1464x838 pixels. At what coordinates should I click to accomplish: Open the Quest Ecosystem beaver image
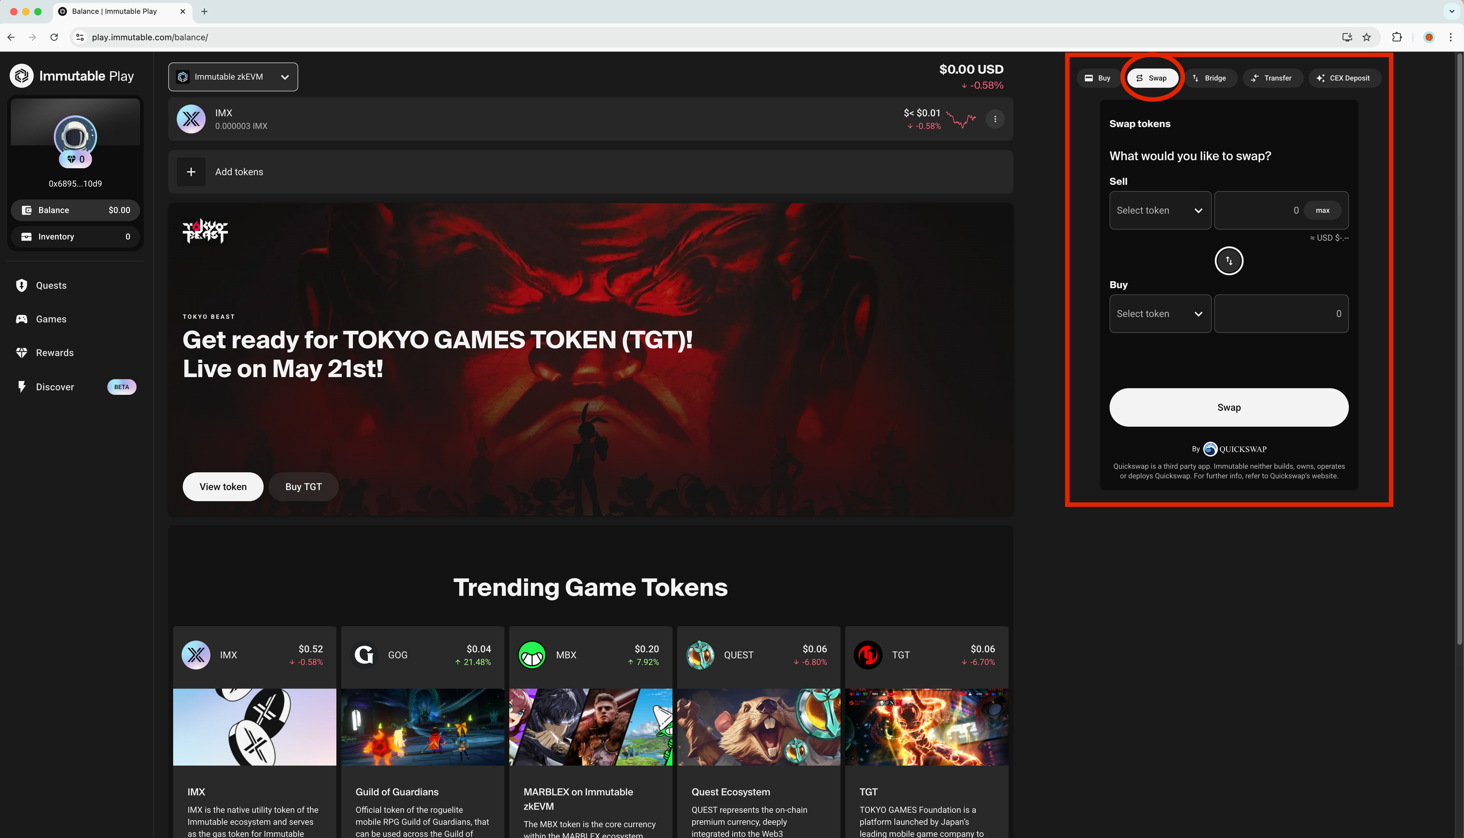[759, 727]
